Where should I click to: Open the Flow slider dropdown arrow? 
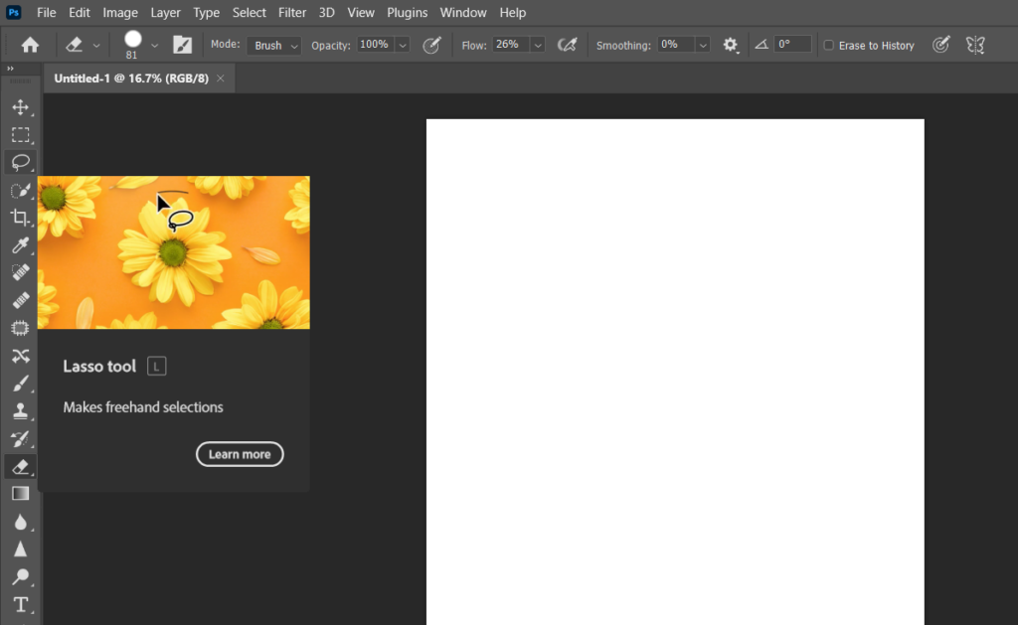click(538, 45)
